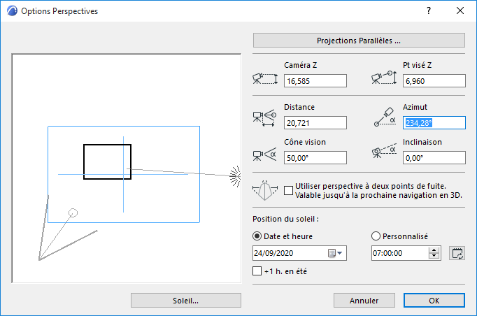Click the Annuler button
477x316 pixels.
(x=364, y=301)
